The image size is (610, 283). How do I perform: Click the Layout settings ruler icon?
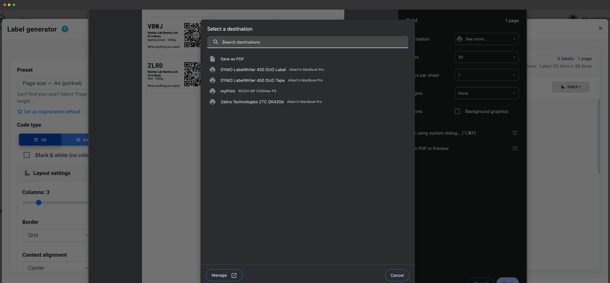tap(27, 173)
